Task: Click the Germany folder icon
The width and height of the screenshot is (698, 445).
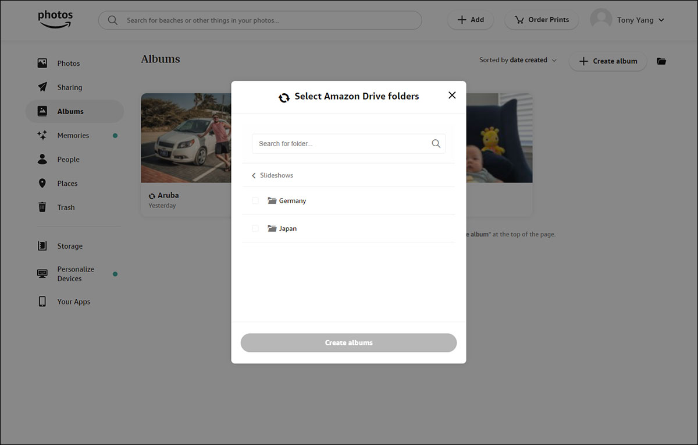Action: pos(272,200)
